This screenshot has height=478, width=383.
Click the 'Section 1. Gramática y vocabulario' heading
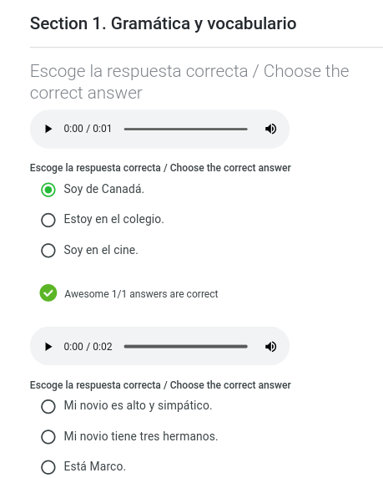click(164, 23)
